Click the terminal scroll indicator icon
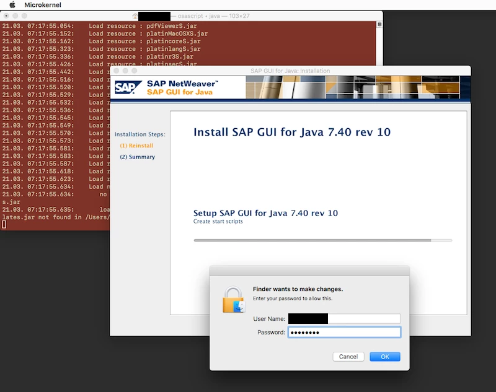 pos(379,24)
